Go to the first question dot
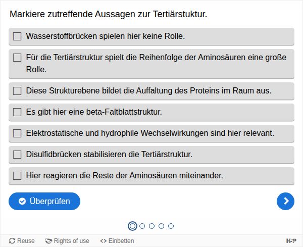303x247 pixels. [x=132, y=226]
